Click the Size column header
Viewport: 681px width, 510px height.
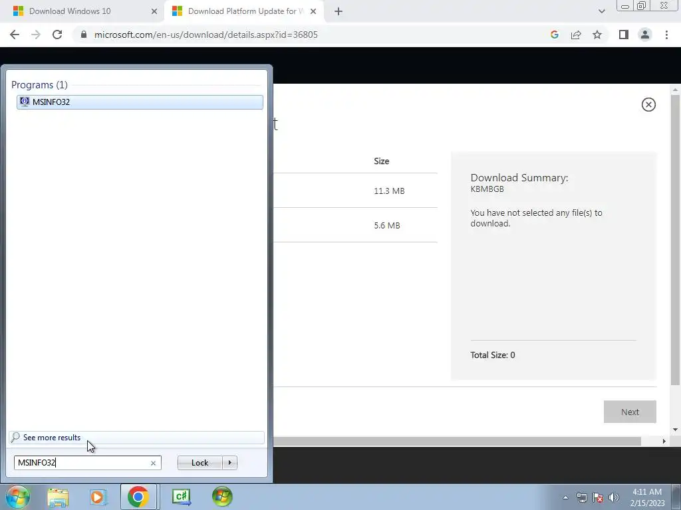(381, 161)
